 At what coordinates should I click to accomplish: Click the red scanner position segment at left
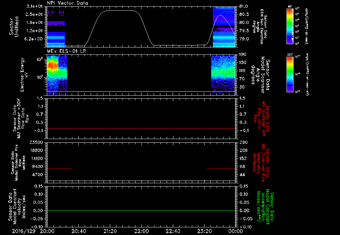[x=59, y=169]
